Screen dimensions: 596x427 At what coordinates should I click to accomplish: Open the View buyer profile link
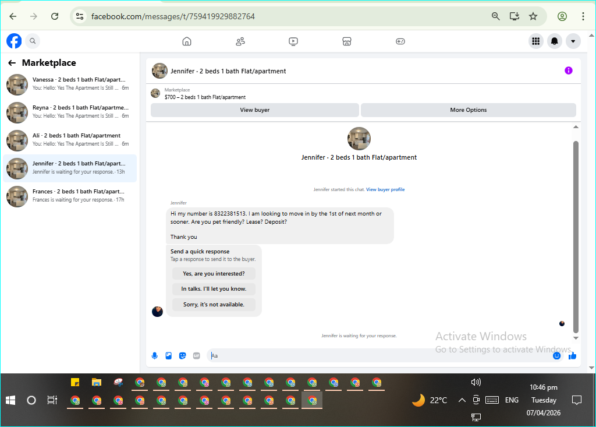click(385, 189)
